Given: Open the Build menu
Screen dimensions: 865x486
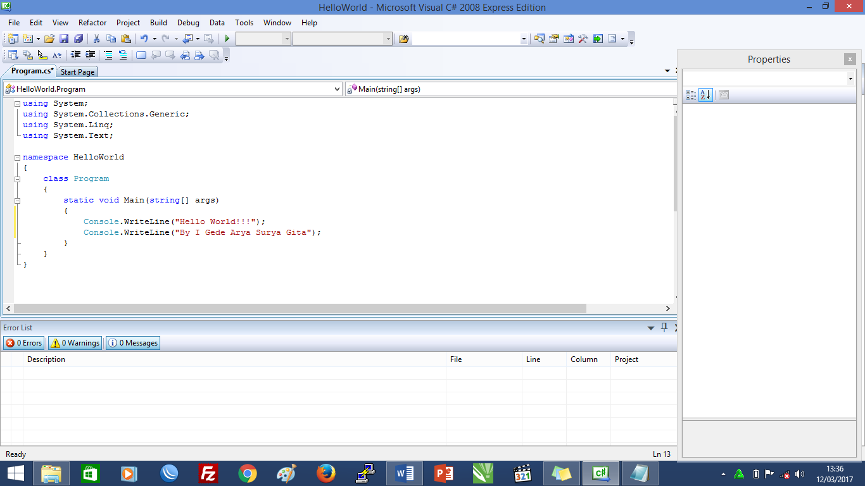Looking at the screenshot, I should [x=159, y=23].
